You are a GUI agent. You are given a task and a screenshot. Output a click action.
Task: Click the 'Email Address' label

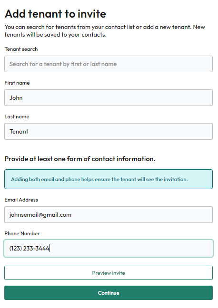21,200
